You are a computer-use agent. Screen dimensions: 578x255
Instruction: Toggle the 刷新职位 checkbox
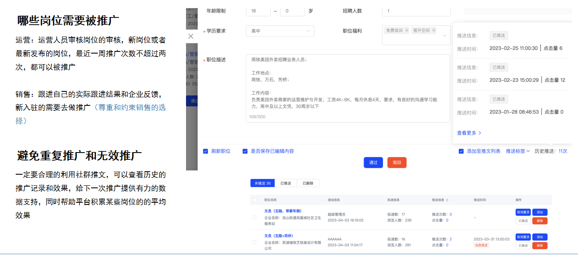pos(206,151)
